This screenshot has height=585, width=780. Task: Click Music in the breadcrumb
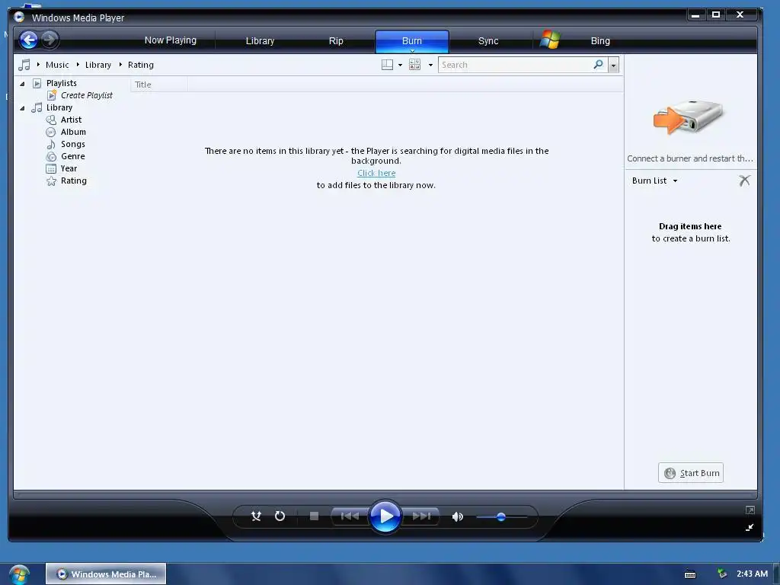tap(57, 65)
